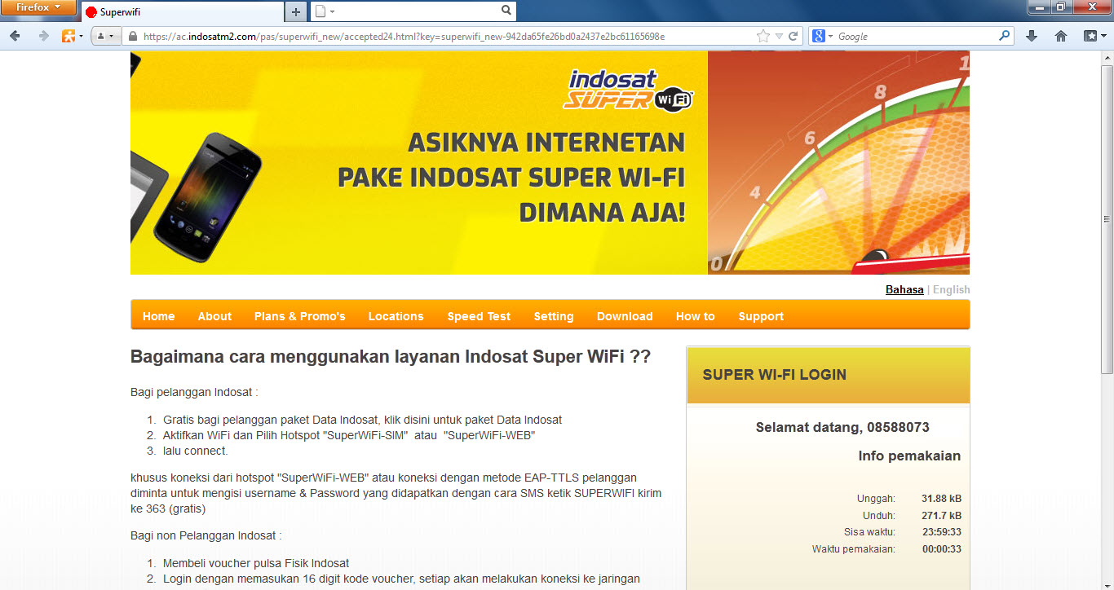Click the browser forward arrow
Screen dimensions: 1114x590
[43, 36]
